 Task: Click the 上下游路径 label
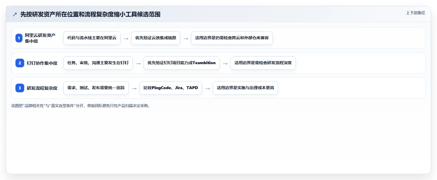[415, 13]
